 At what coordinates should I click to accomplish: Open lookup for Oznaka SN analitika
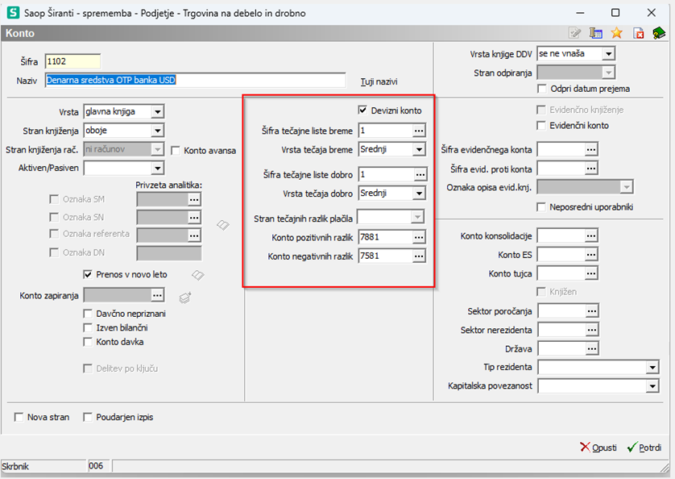[195, 217]
